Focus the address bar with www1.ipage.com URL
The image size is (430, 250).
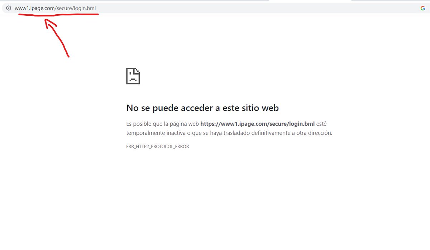coord(215,8)
